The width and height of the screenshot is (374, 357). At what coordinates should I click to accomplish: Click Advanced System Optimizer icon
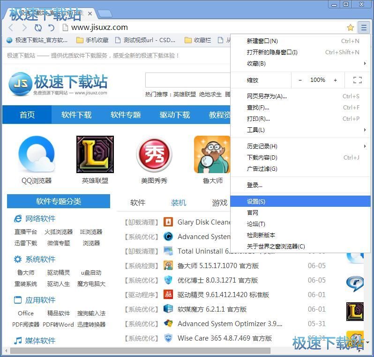tap(168, 323)
